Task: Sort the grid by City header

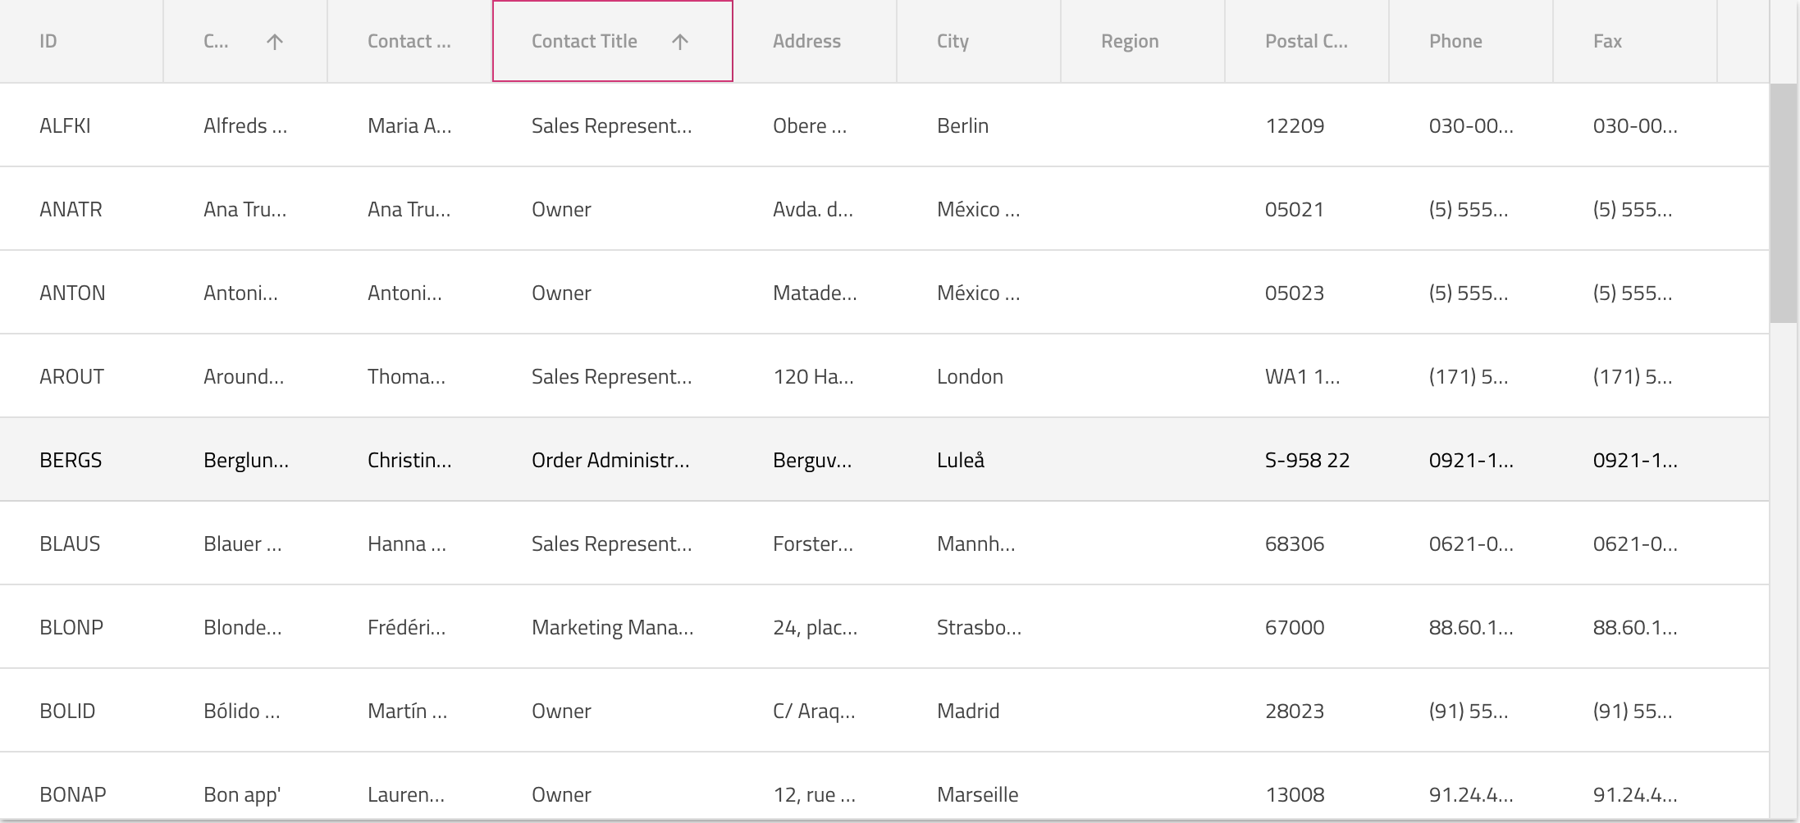Action: point(953,42)
